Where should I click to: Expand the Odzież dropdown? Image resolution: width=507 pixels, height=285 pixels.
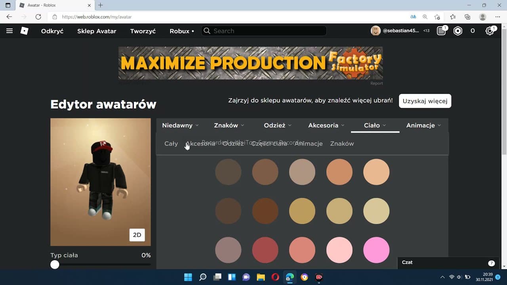point(278,125)
